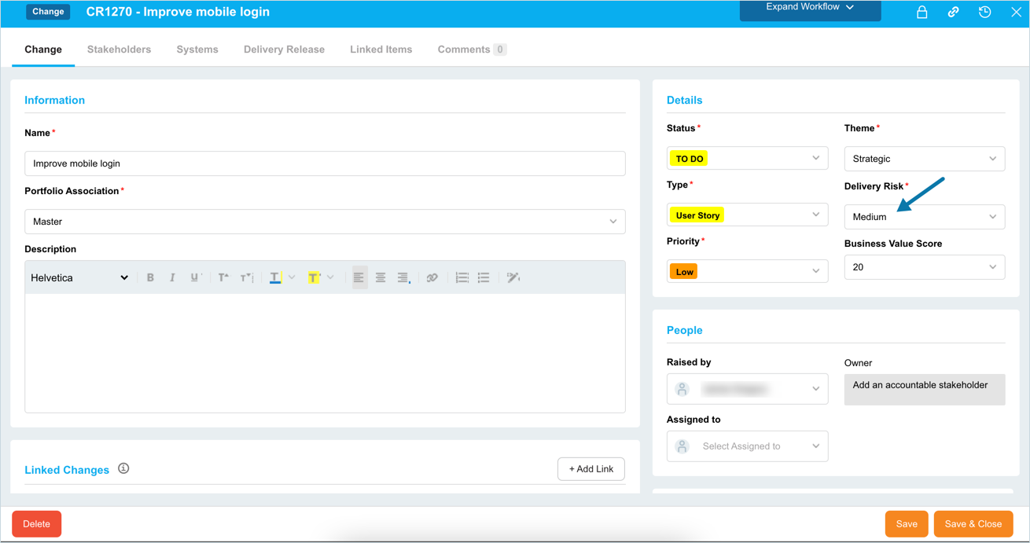Insert a bulleted list in description
This screenshot has height=543, width=1030.
pyautogui.click(x=484, y=278)
